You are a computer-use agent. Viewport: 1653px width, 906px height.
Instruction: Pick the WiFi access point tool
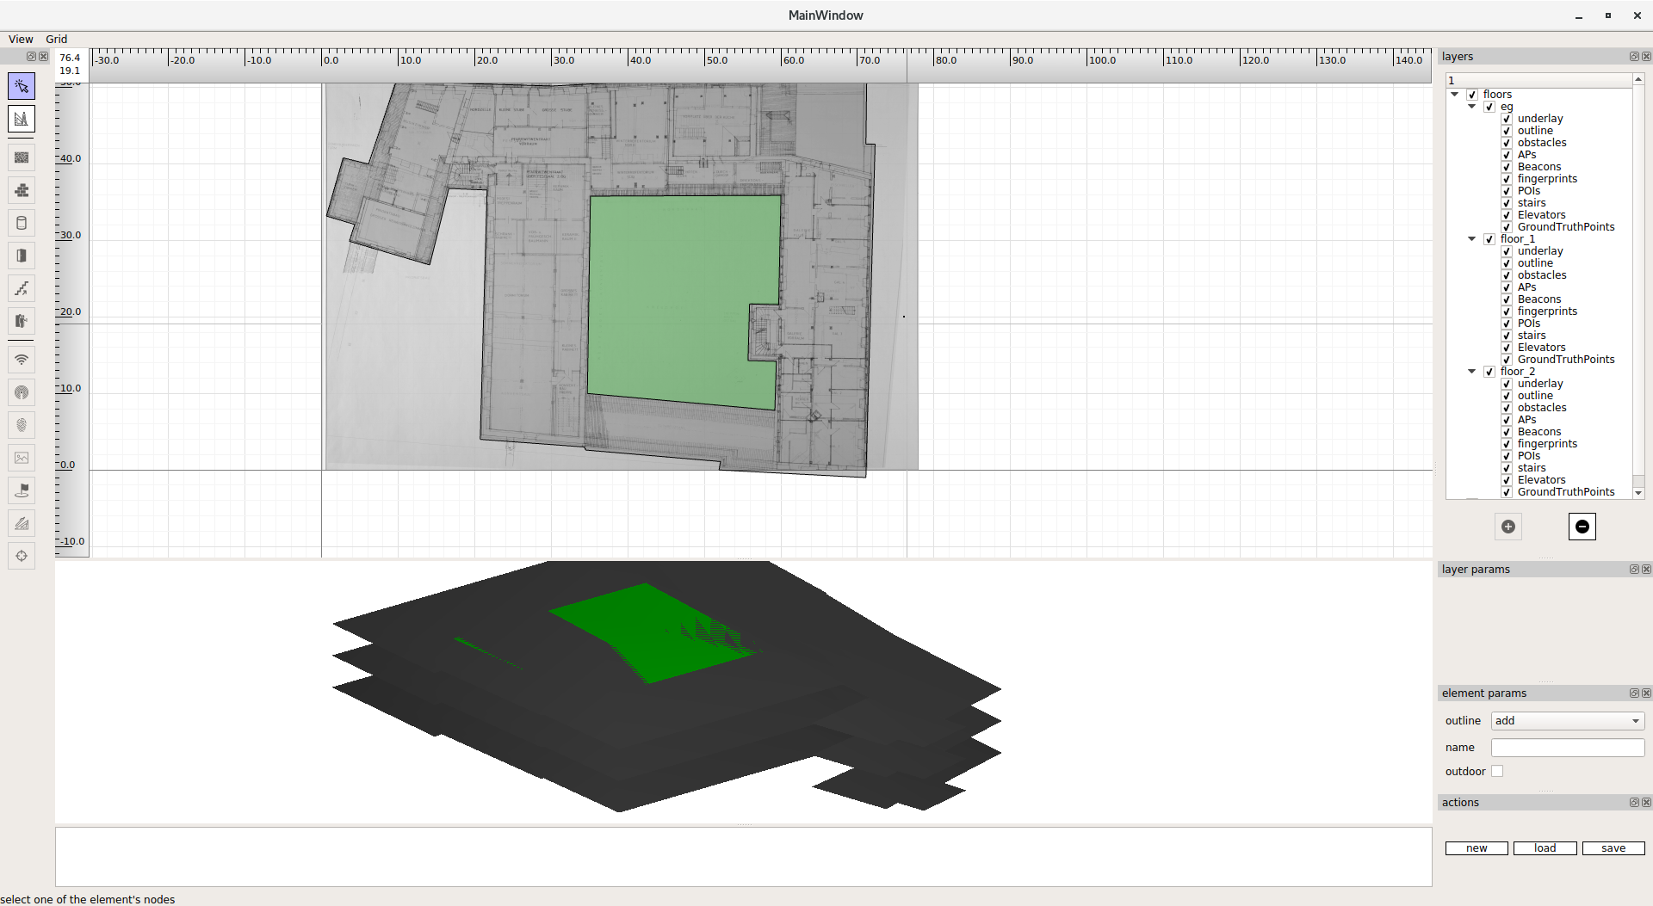(22, 360)
